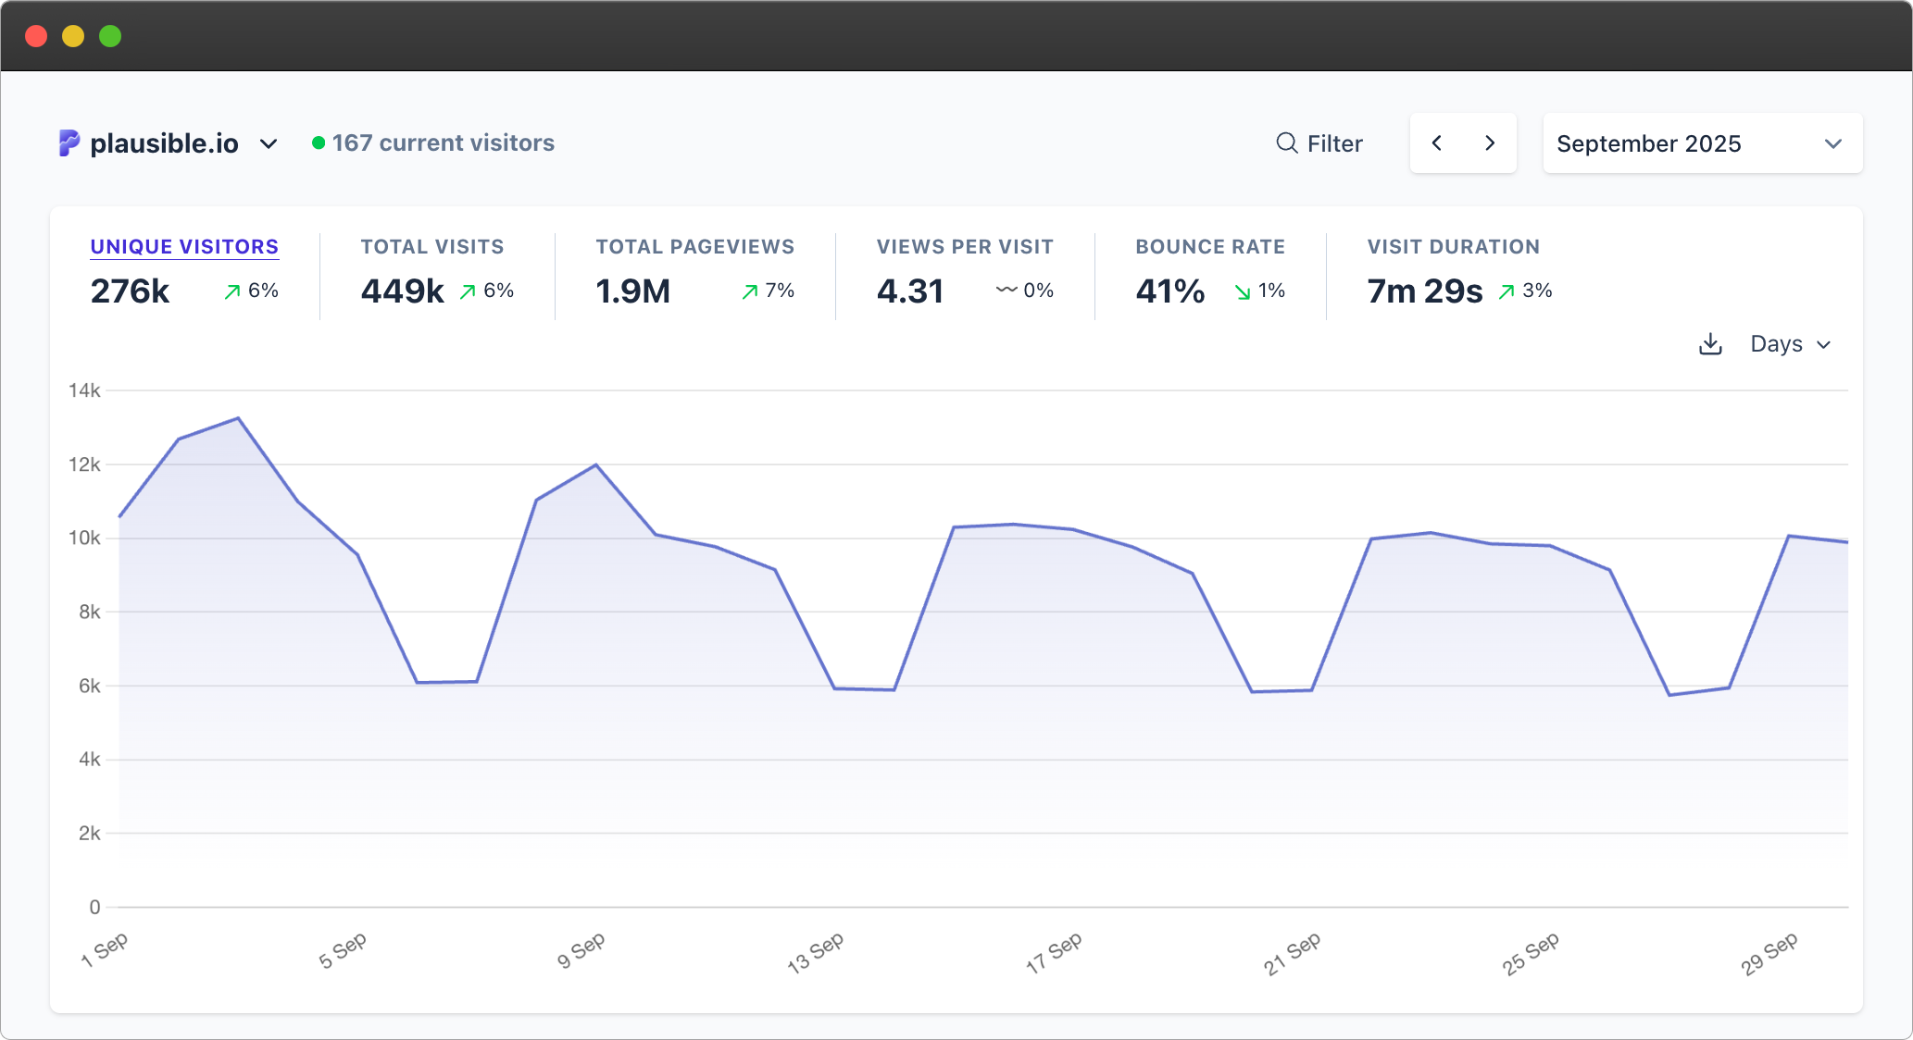Click the Total Pageviews 1.9M value
Screen dimensions: 1913x1040
click(x=631, y=291)
